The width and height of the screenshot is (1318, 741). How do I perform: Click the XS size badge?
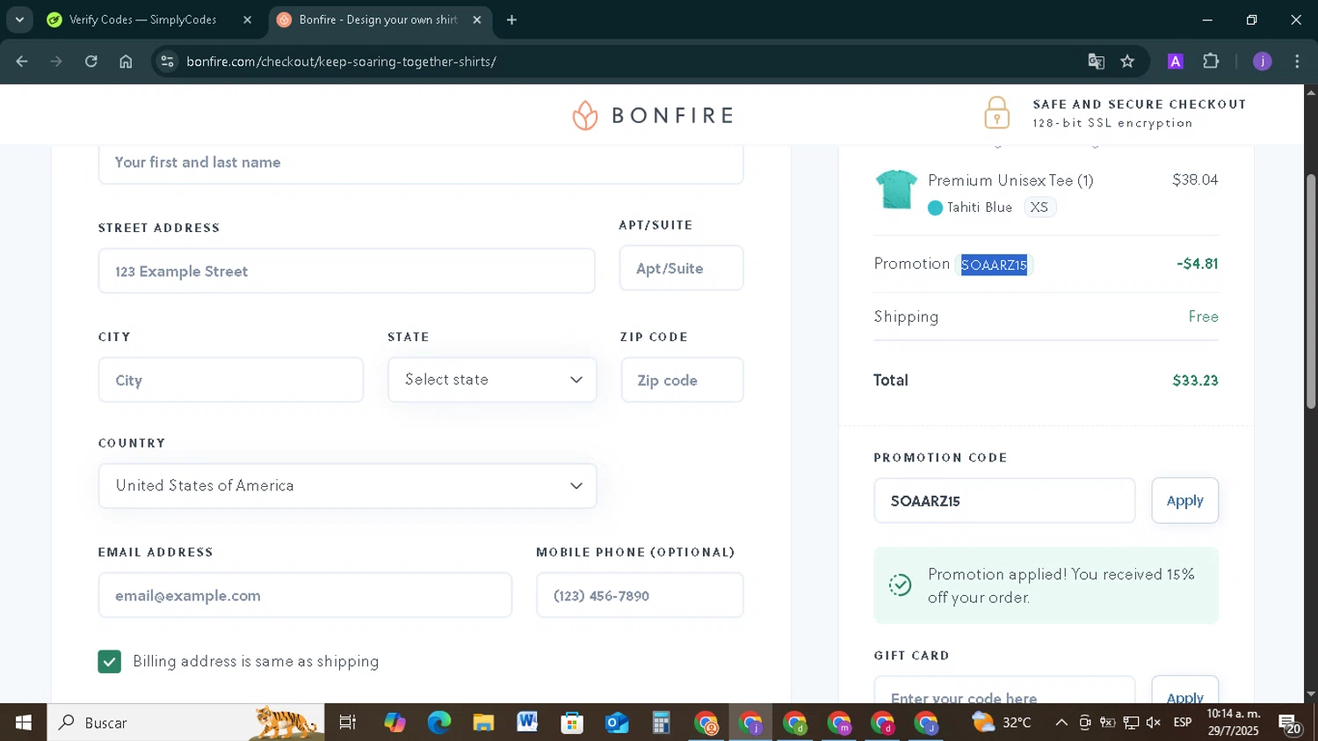point(1039,207)
